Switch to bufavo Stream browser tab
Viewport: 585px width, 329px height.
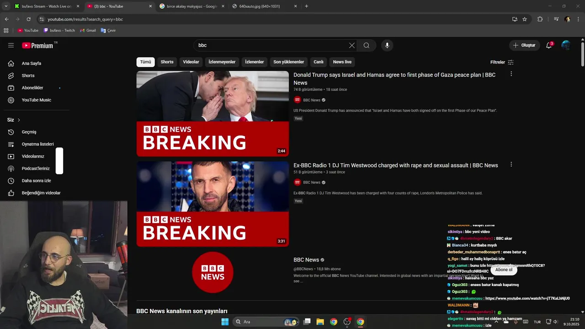coord(46,6)
